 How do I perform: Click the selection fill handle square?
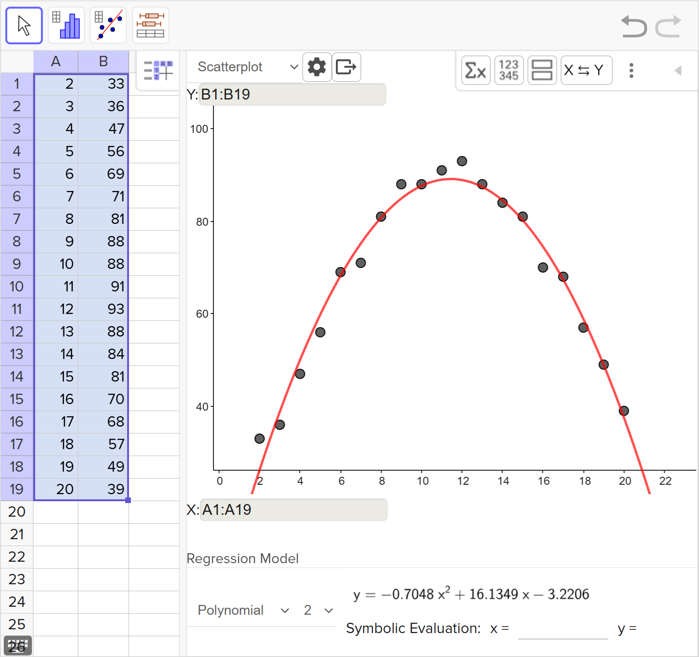(128, 500)
